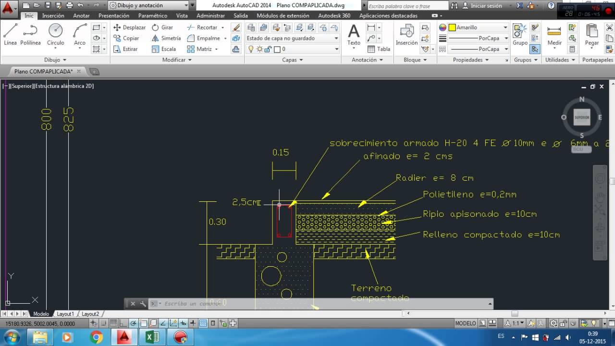615x346 pixels.
Task: Click the Print icon in quick access toolbar
Action: 69,5
